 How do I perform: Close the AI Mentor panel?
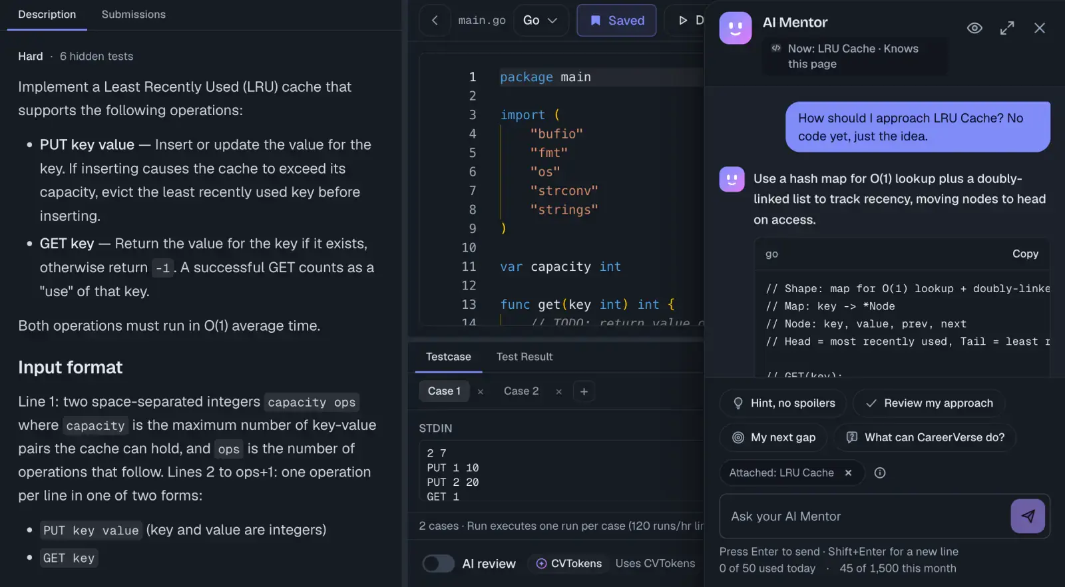1040,28
